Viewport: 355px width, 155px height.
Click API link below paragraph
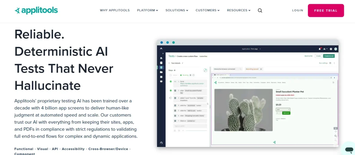click(x=55, y=149)
